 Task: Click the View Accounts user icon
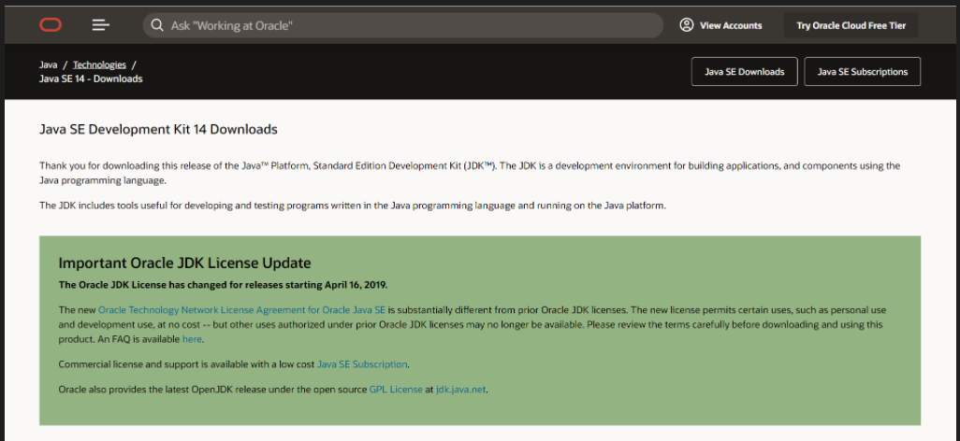687,25
